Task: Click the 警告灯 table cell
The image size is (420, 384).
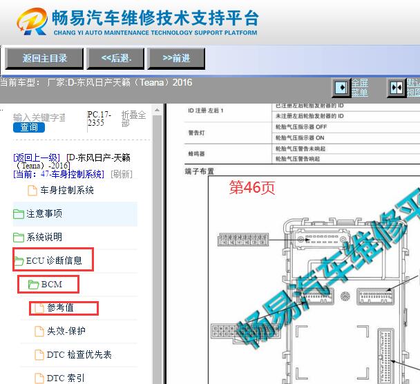Action: click(x=196, y=133)
